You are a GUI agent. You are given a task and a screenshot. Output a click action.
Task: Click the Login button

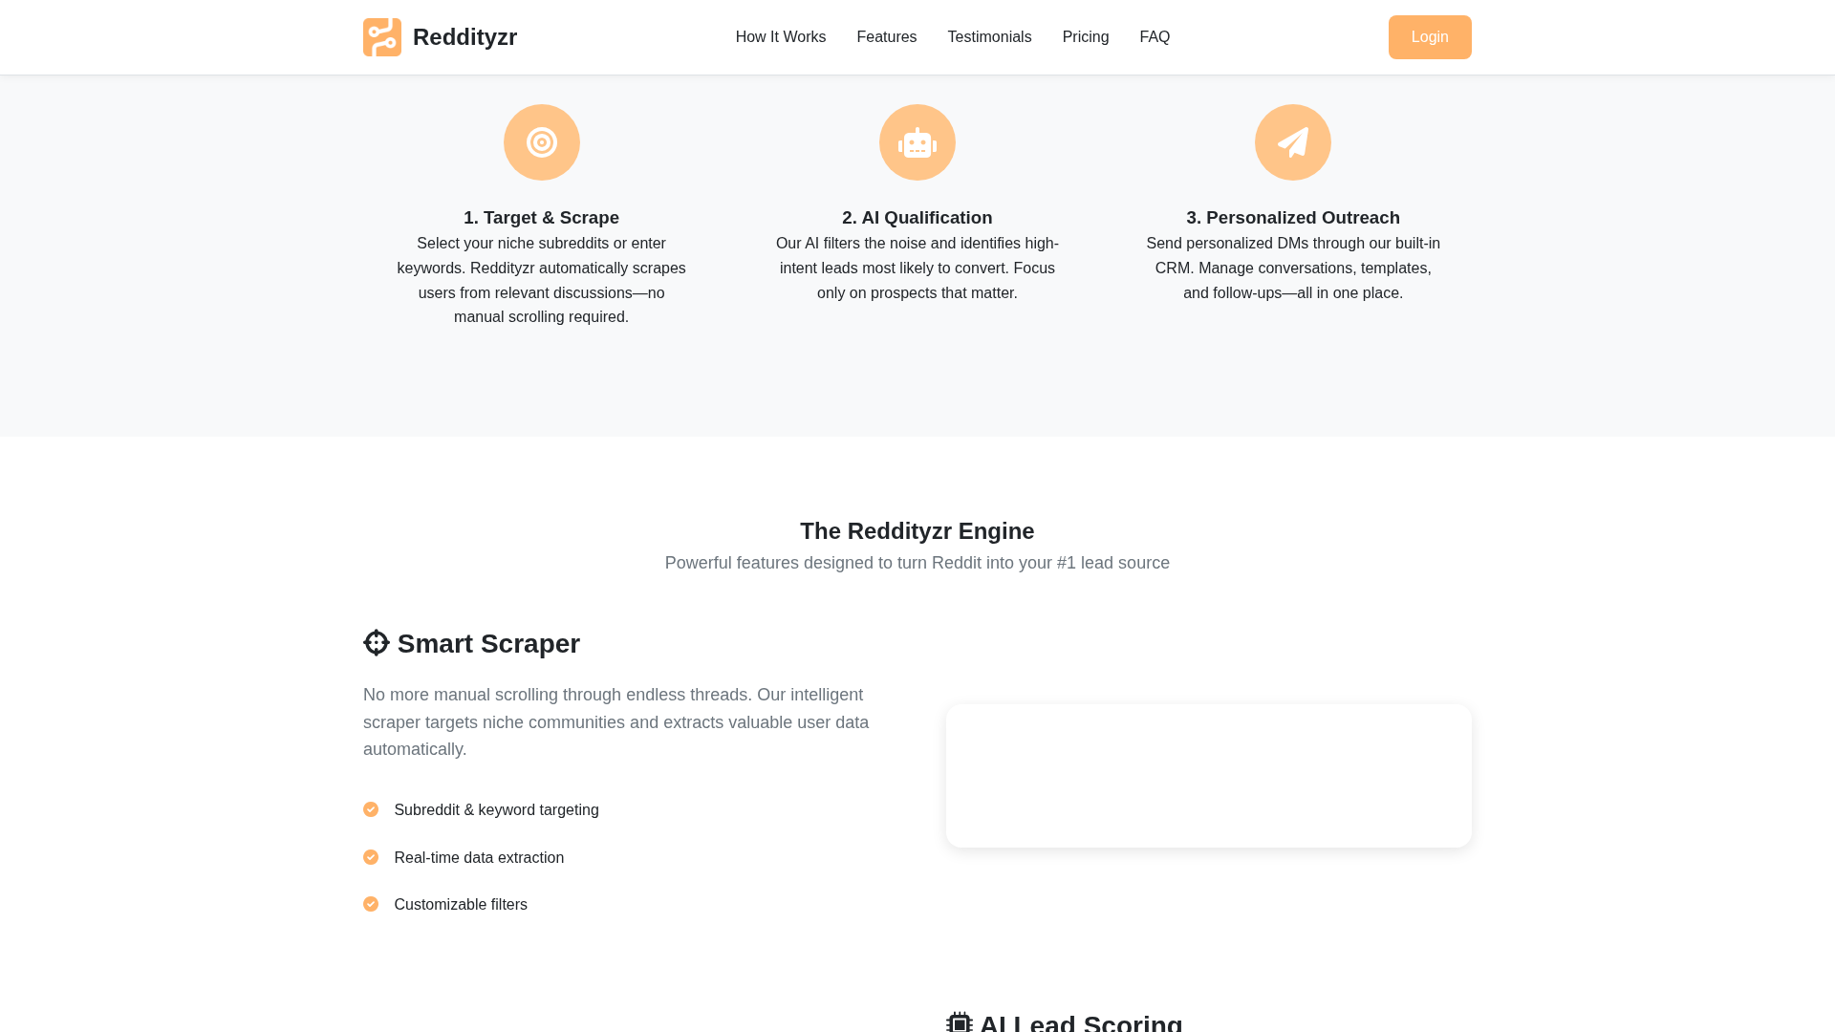tap(1430, 36)
